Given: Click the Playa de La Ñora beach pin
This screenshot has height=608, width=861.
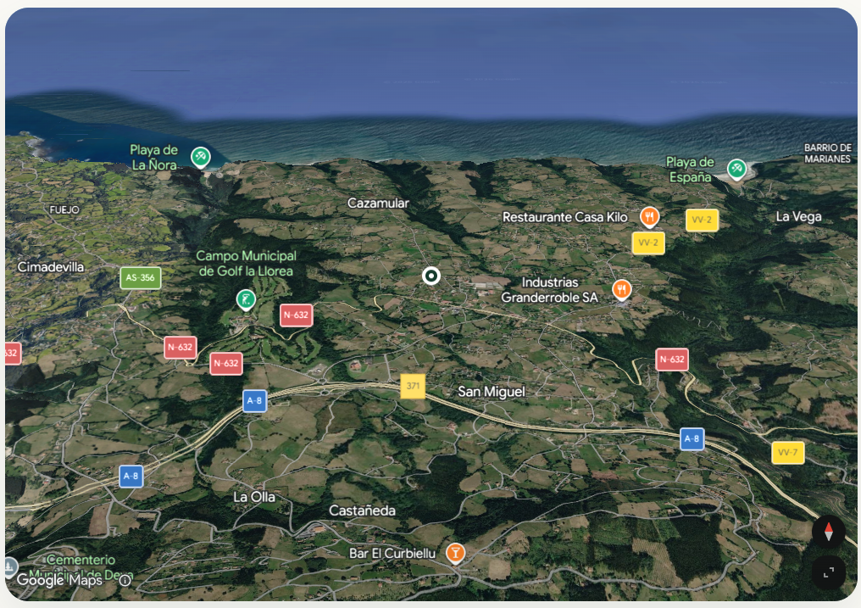Looking at the screenshot, I should tap(201, 157).
